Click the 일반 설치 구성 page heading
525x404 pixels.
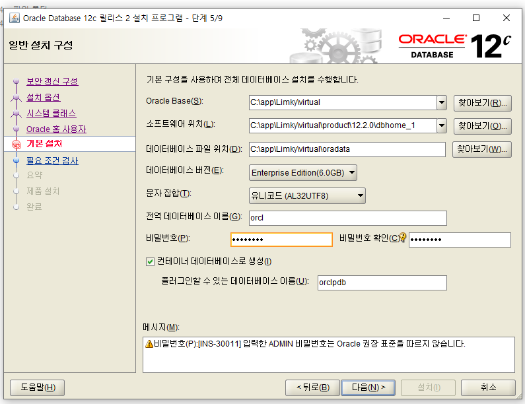(x=41, y=45)
